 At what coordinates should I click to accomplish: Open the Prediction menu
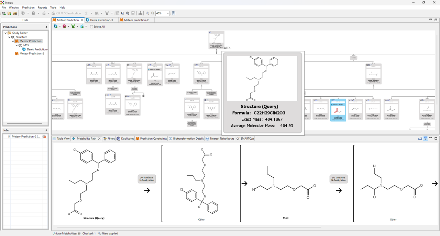28,8
